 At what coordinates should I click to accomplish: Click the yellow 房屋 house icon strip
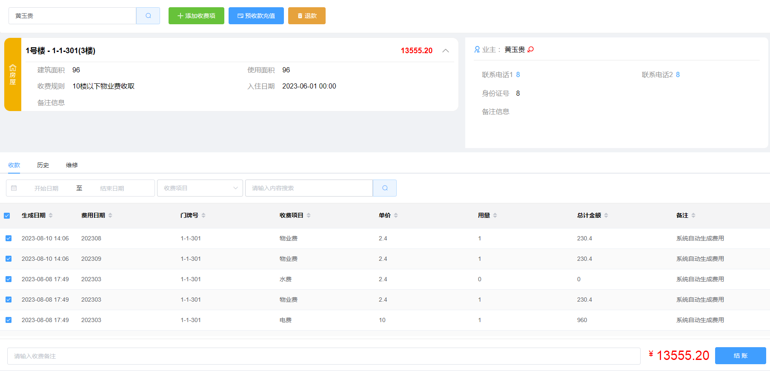[x=13, y=74]
